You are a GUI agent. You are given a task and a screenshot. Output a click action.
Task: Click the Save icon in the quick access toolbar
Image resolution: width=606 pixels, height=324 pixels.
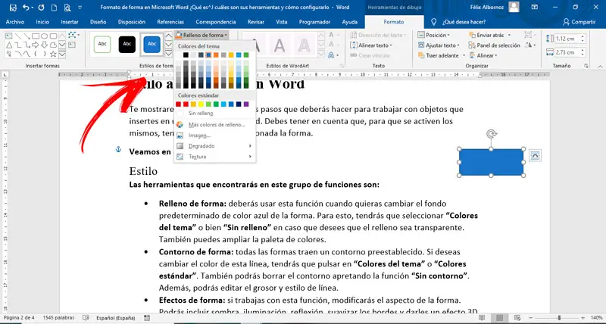13,8
